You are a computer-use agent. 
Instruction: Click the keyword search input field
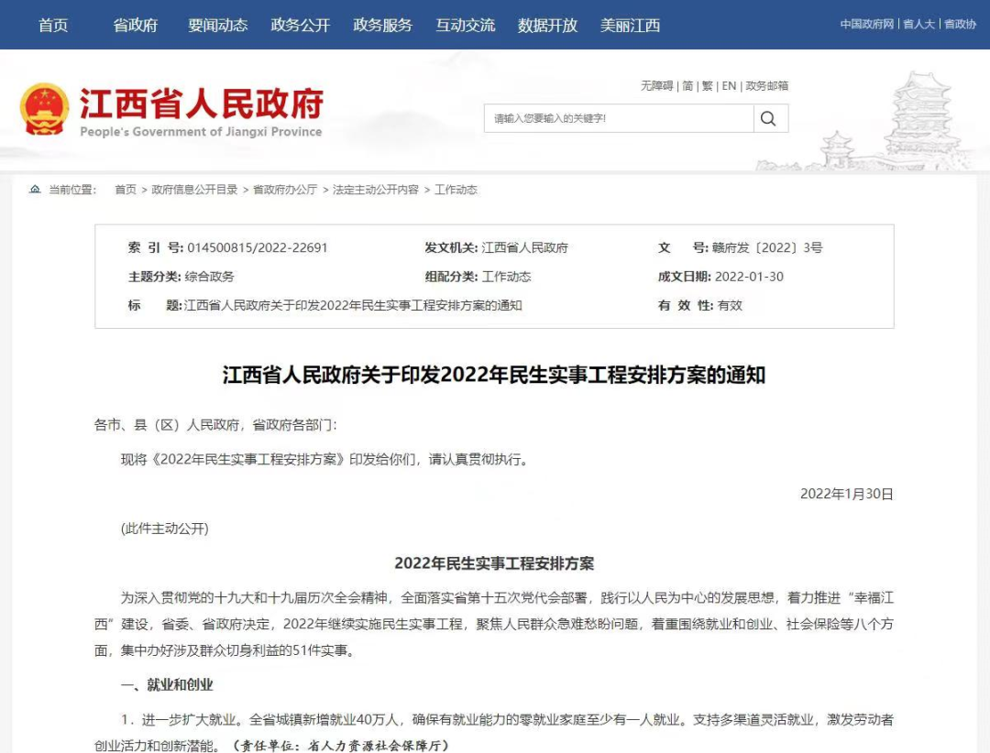pos(619,118)
